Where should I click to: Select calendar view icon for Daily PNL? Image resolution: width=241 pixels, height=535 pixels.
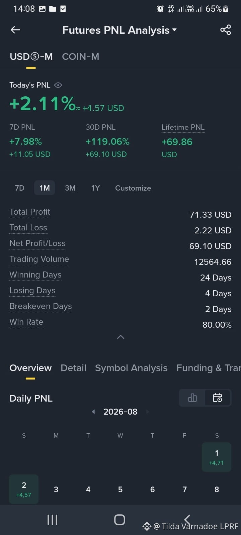click(218, 398)
